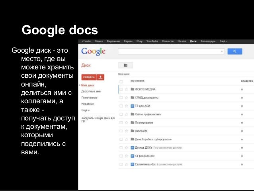
Task: Open Почта in the top bar
Action: click(x=182, y=41)
